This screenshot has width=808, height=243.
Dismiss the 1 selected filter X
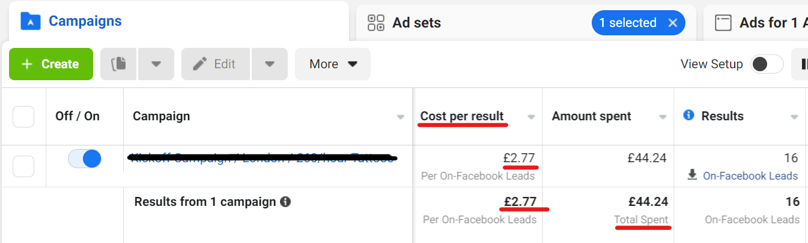point(673,23)
